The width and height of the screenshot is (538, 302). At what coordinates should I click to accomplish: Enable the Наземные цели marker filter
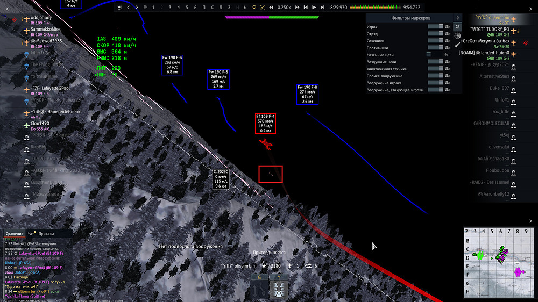(436, 54)
